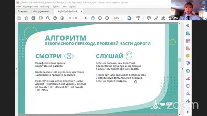The height and width of the screenshot is (116, 207).
Task: Click the Save file icon in toolbar
Action: tap(19, 18)
